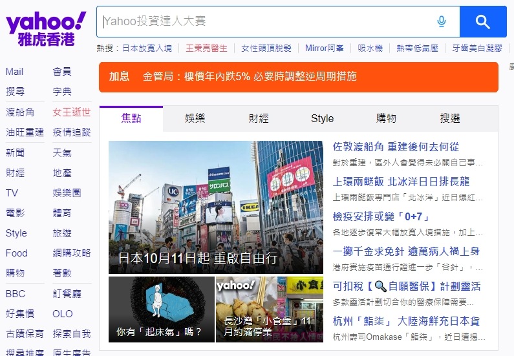Open 渡船角 sidebar link
Image resolution: width=514 pixels, height=356 pixels.
(20, 112)
